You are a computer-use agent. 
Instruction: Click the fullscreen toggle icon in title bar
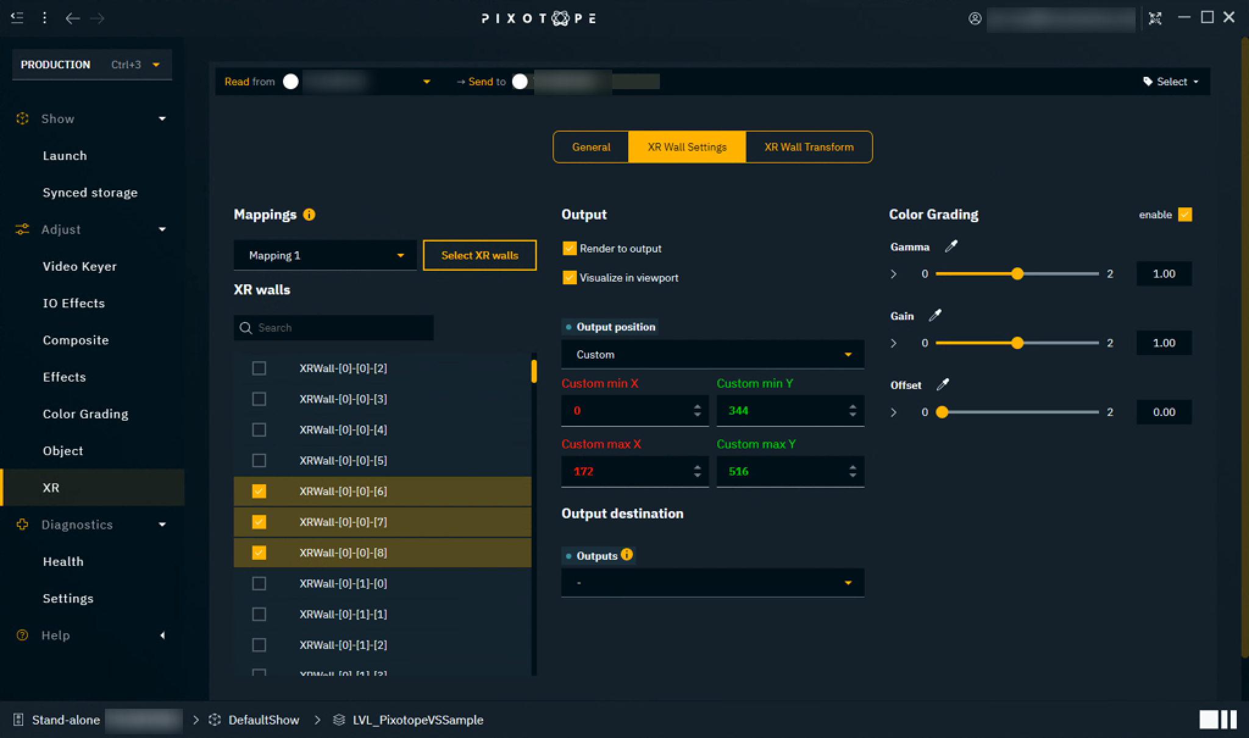click(1154, 18)
